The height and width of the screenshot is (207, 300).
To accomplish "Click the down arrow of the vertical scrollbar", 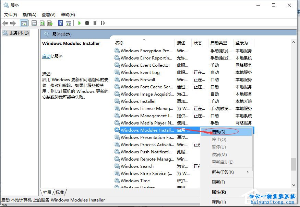I will [293, 186].
